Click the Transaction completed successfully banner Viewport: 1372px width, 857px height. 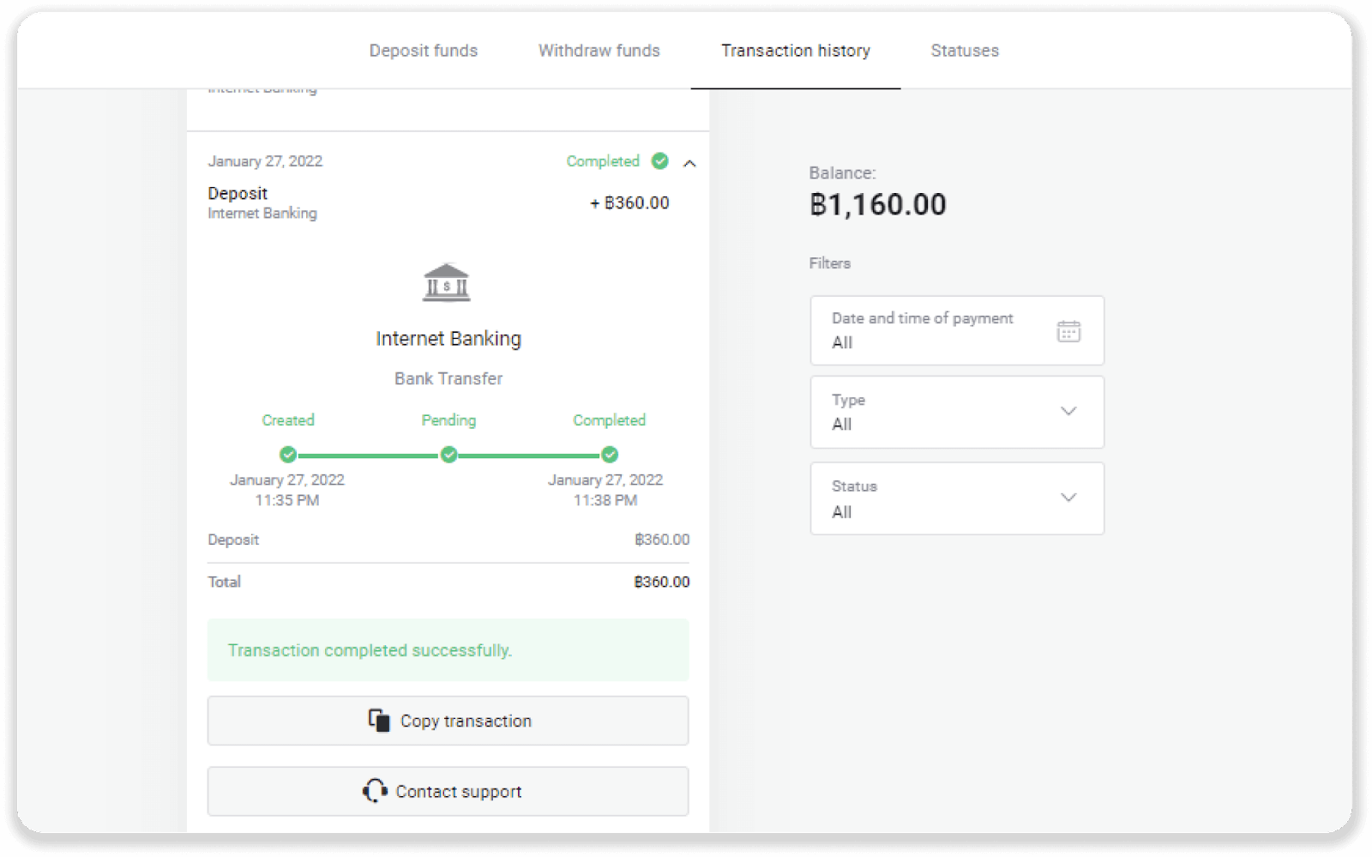tap(448, 650)
